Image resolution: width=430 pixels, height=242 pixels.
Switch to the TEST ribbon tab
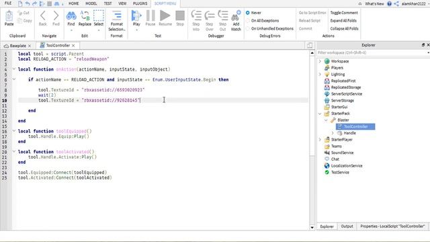click(x=107, y=3)
